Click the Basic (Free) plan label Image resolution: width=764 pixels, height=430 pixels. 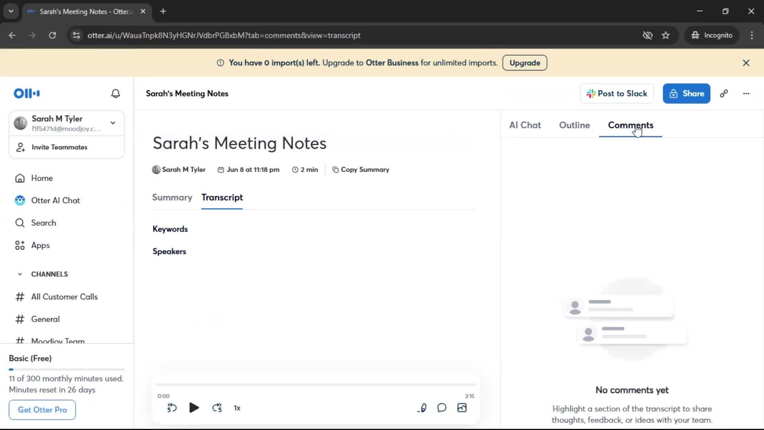(x=30, y=358)
